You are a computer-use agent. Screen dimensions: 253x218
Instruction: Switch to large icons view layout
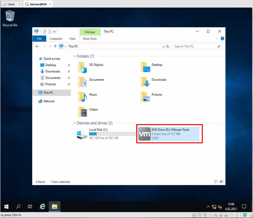click(221, 181)
